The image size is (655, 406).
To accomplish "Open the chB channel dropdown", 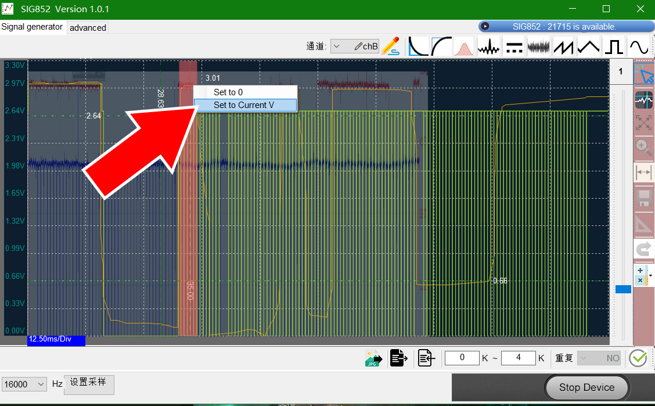I will coord(355,46).
